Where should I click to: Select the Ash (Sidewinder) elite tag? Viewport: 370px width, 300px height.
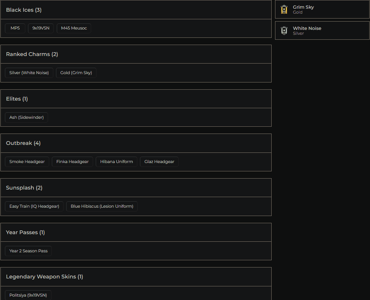[x=26, y=117]
